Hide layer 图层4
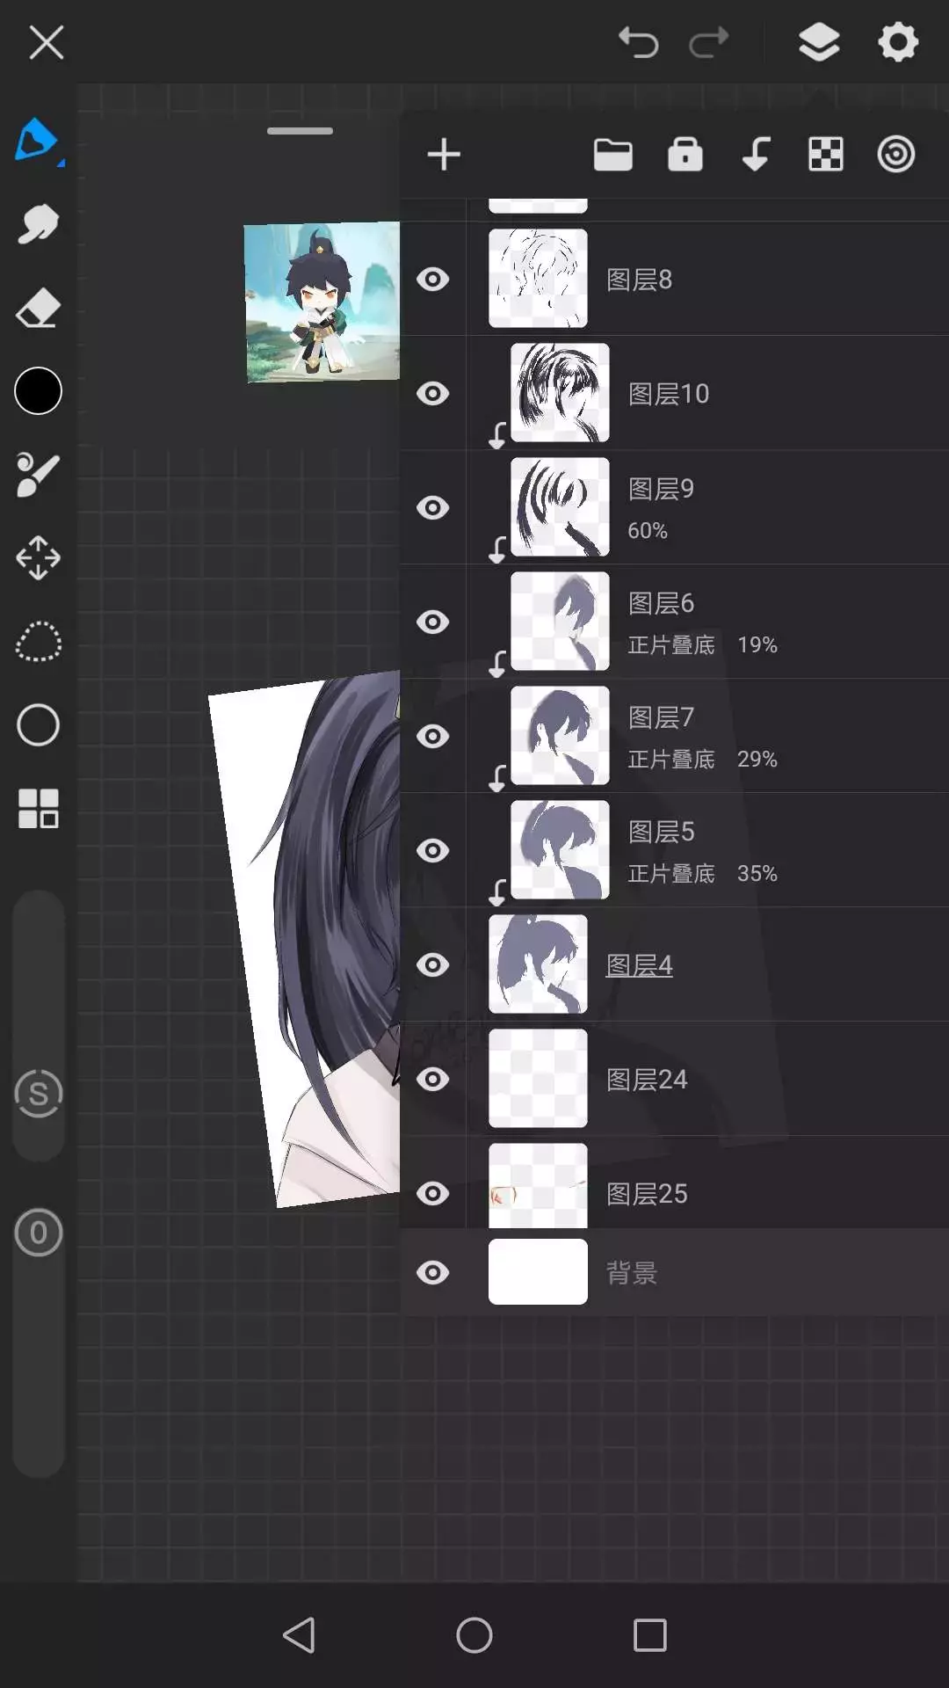The height and width of the screenshot is (1688, 949). [432, 964]
